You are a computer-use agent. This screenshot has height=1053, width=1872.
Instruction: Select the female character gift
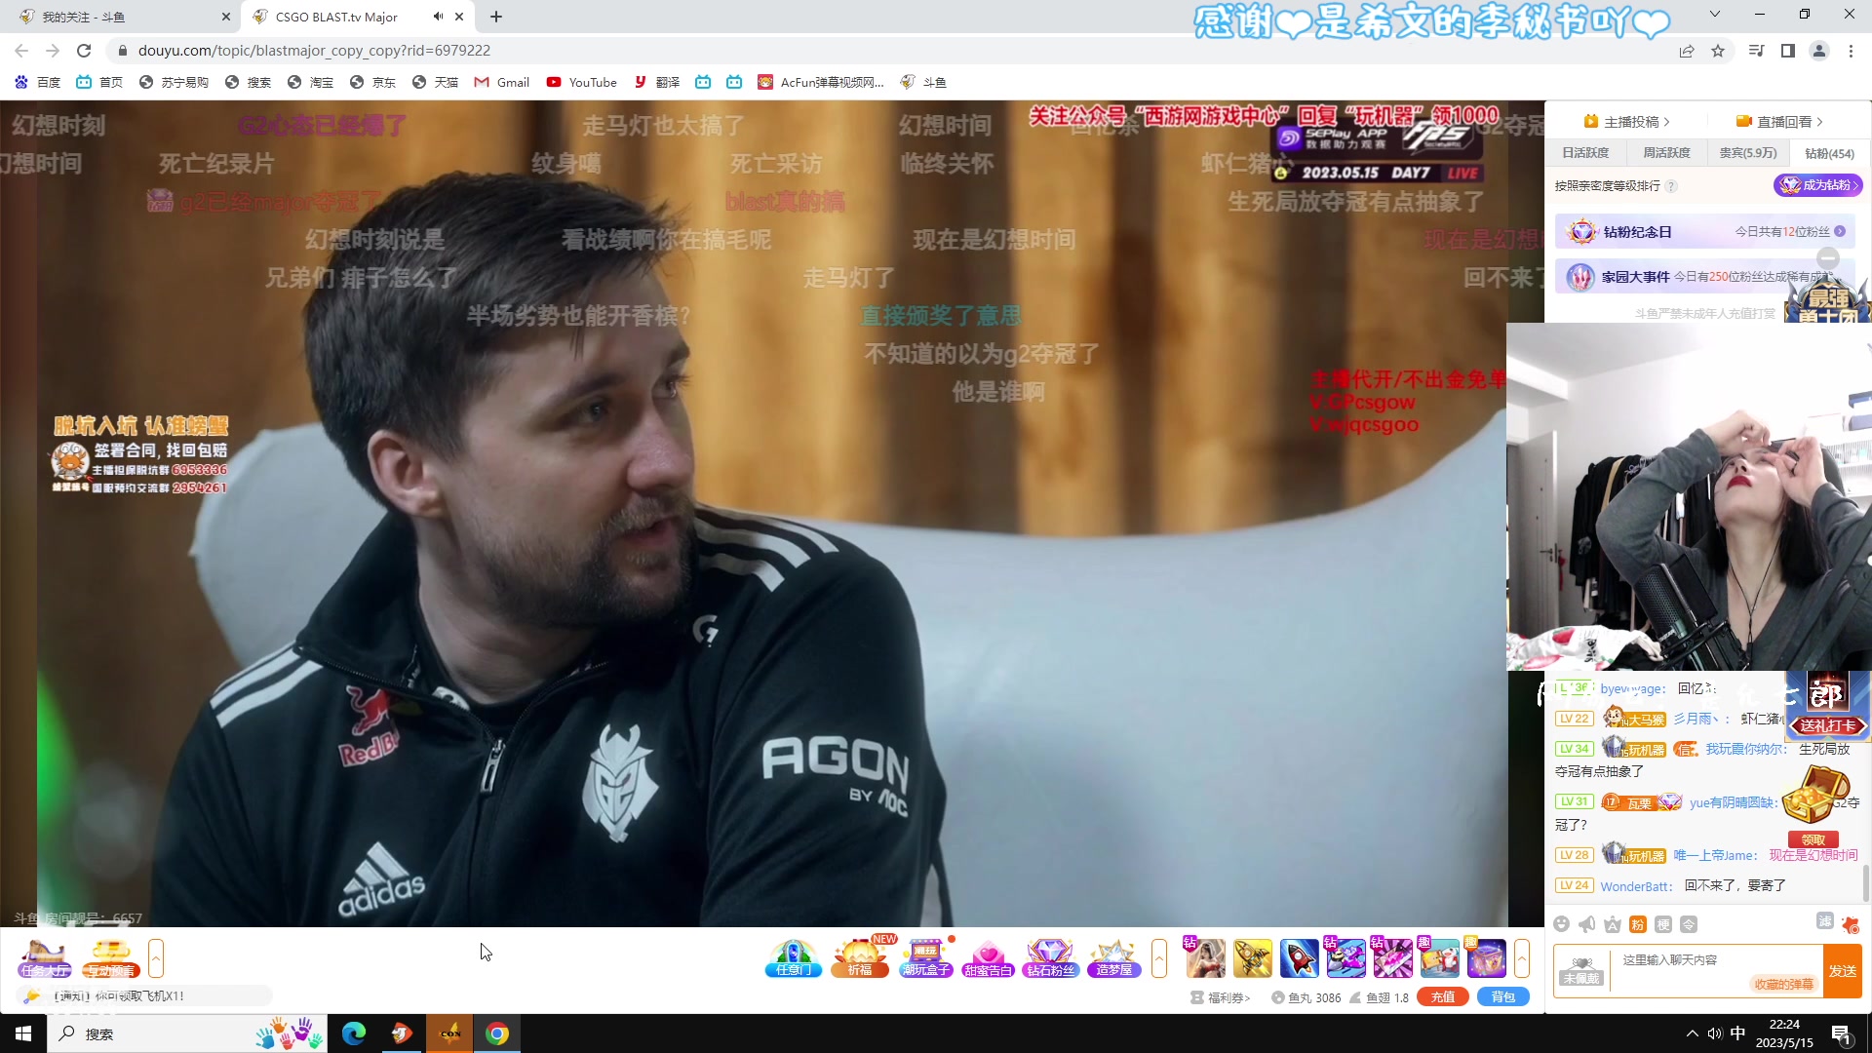(1205, 958)
